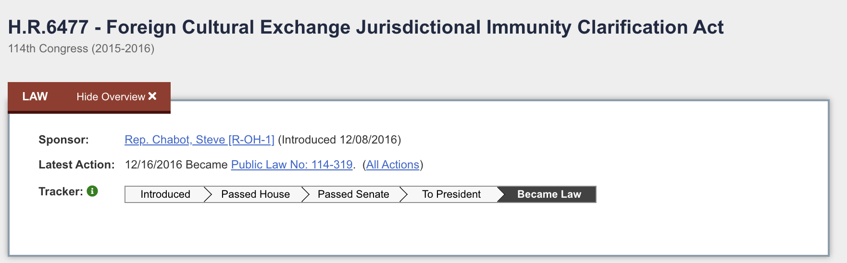Click the 114th Congress (2015-2016) subtitle
The image size is (847, 263).
[81, 48]
